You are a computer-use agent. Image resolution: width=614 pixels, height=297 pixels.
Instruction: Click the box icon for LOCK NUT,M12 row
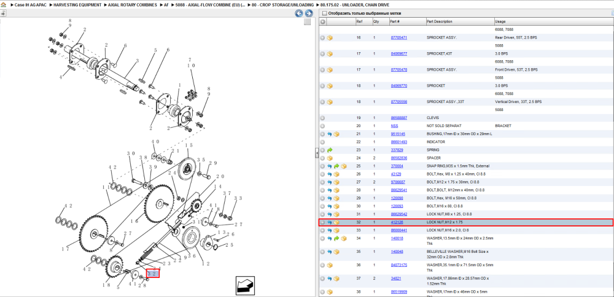[x=336, y=223]
